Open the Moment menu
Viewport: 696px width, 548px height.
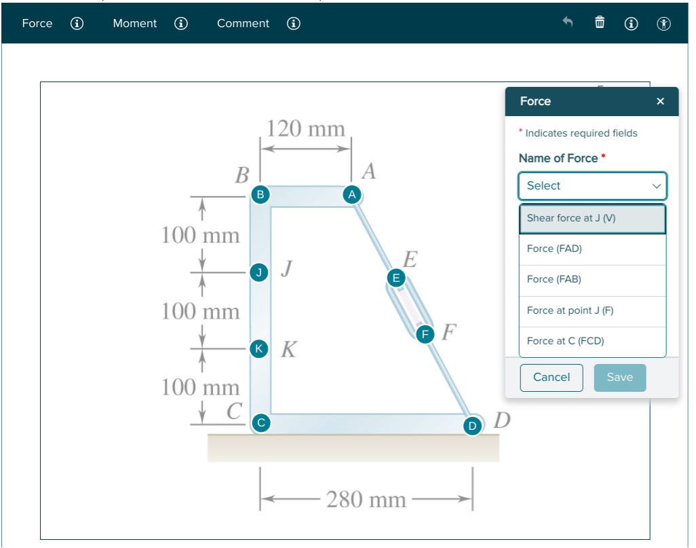pyautogui.click(x=134, y=23)
